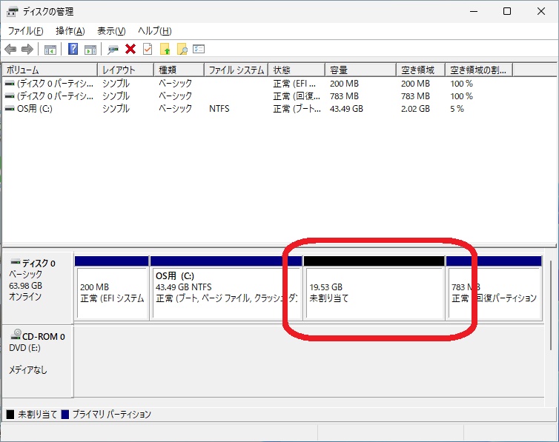This screenshot has height=442, width=559.
Task: Click the Back arrow toolbar icon
Action: click(x=10, y=50)
